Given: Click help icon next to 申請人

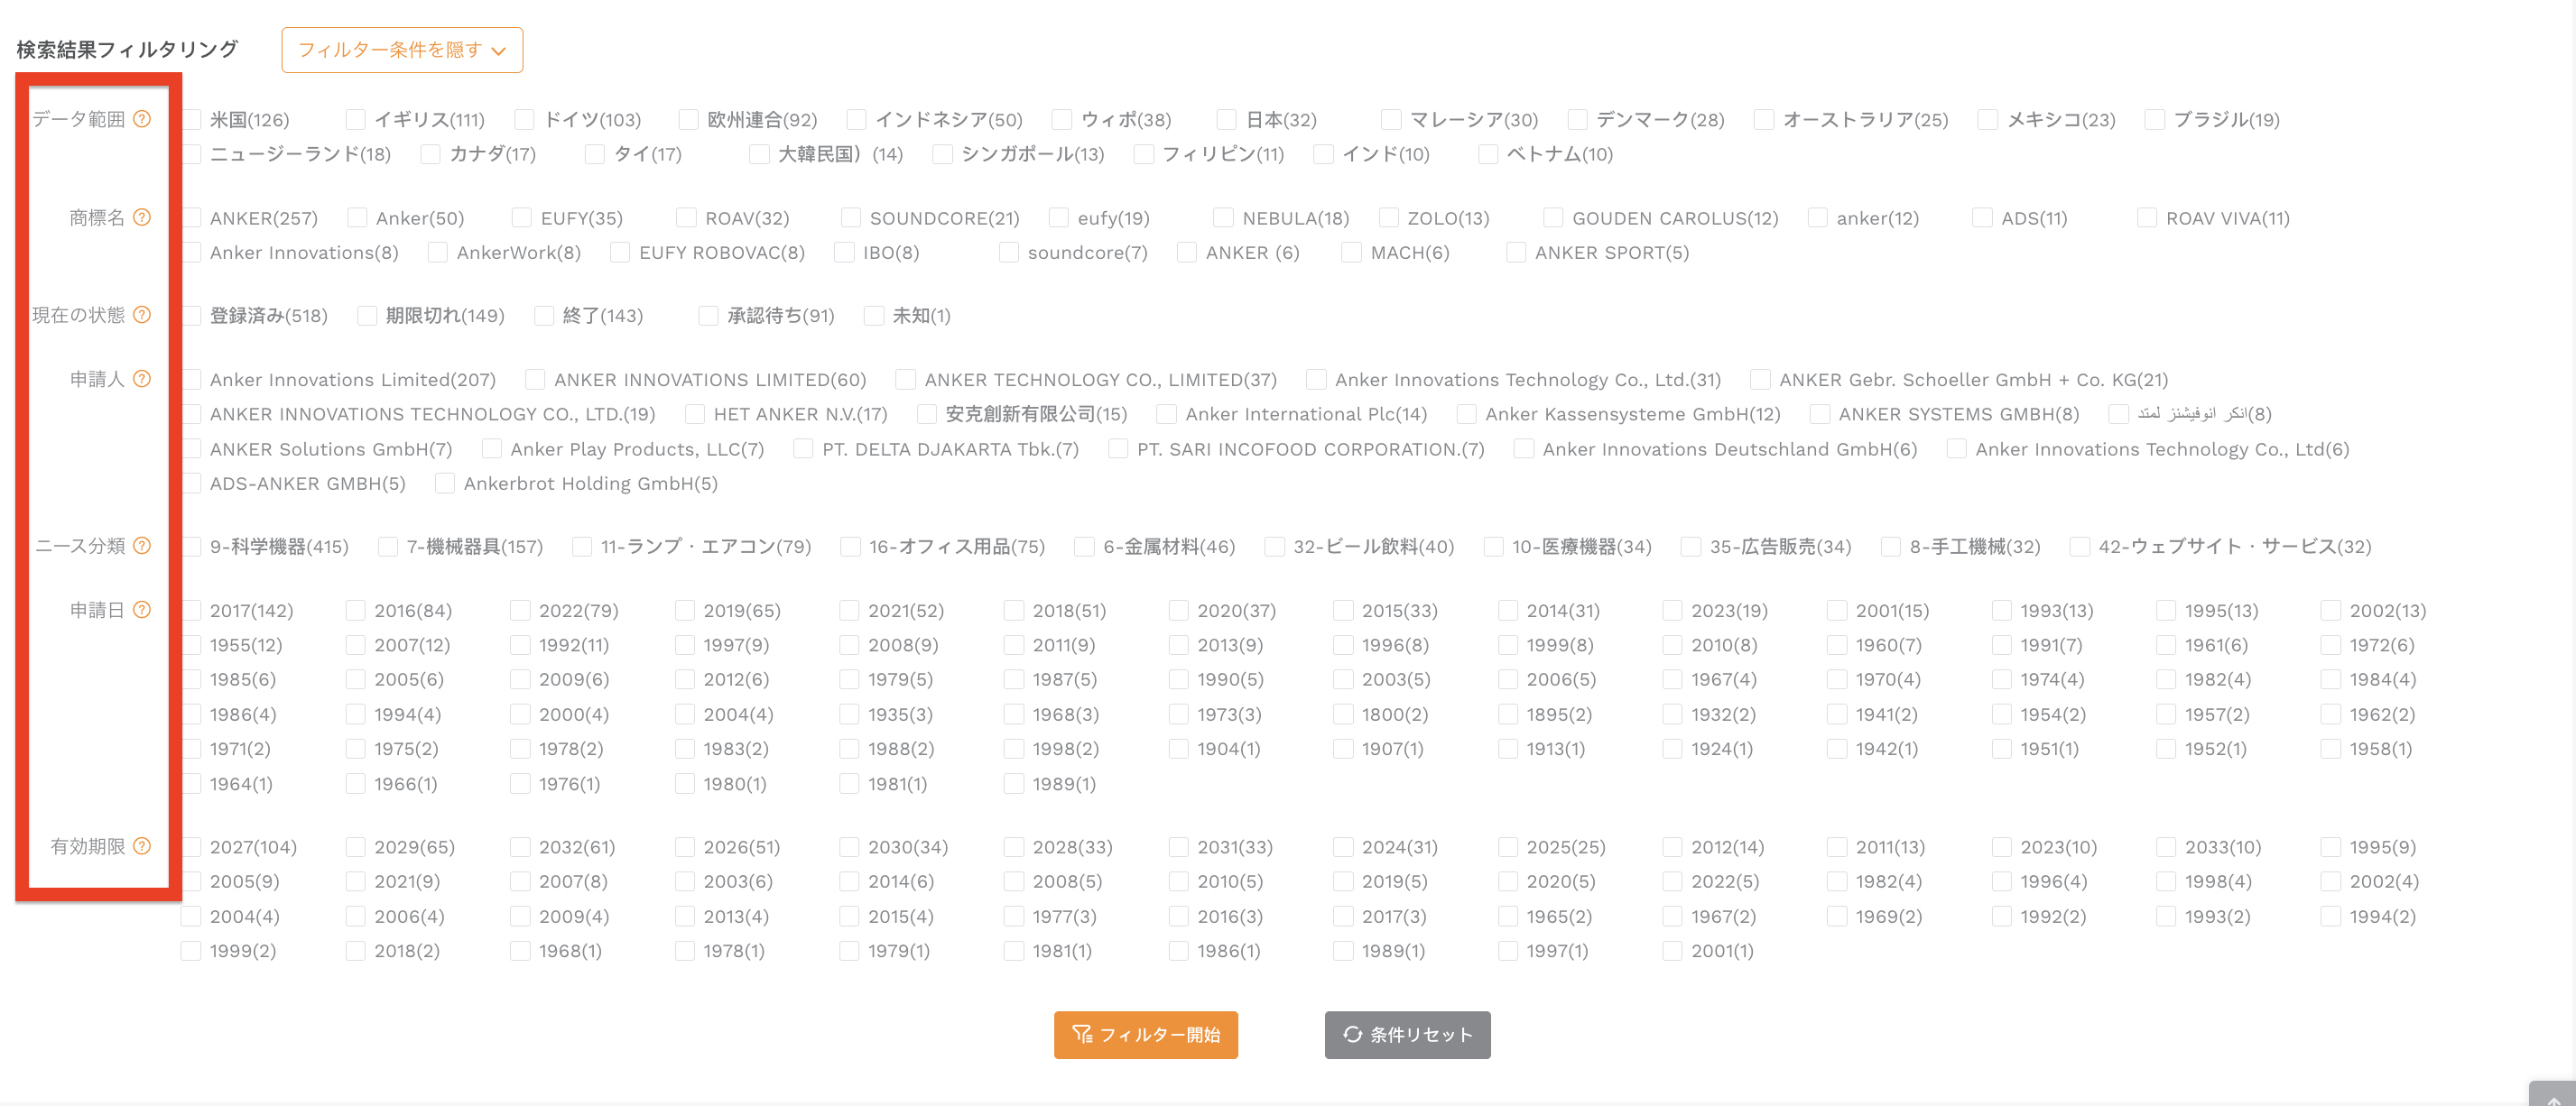Looking at the screenshot, I should [142, 379].
